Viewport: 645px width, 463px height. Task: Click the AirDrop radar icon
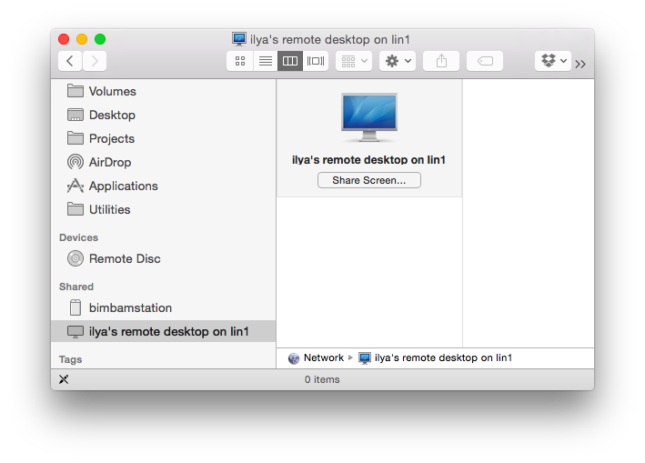(76, 162)
